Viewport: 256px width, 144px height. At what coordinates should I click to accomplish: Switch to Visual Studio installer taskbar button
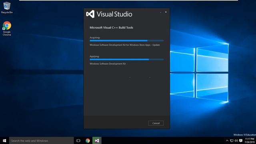(97, 140)
